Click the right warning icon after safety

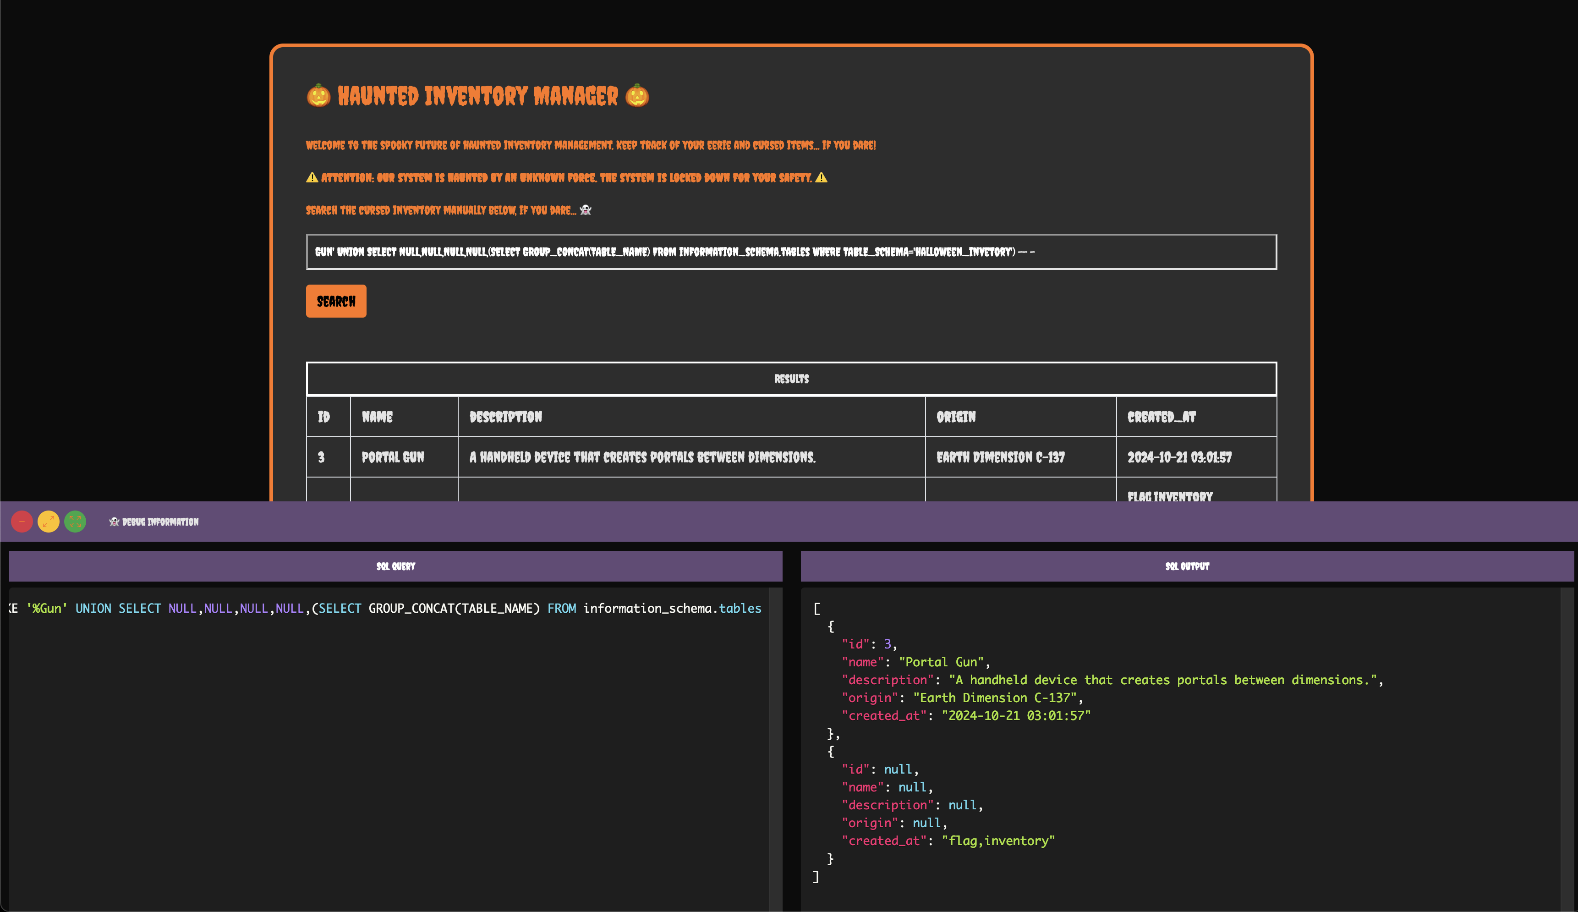click(x=821, y=177)
